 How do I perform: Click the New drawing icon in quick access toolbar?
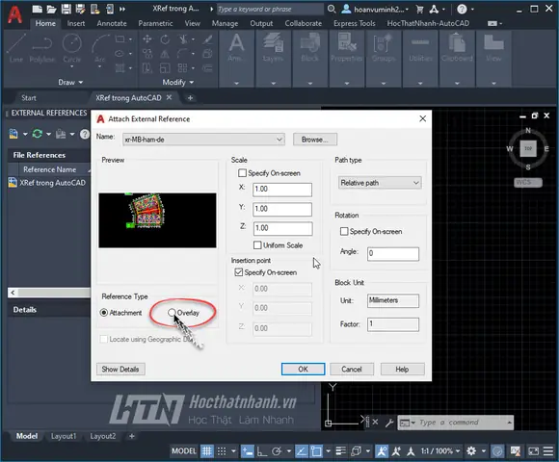(37, 9)
